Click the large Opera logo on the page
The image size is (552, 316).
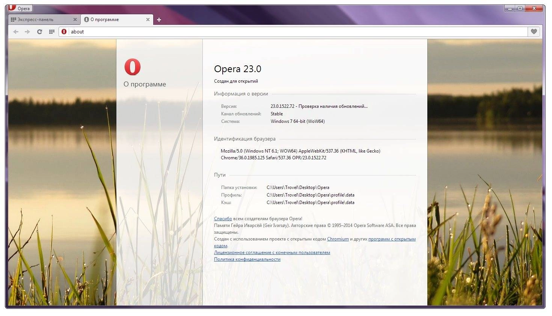click(133, 67)
